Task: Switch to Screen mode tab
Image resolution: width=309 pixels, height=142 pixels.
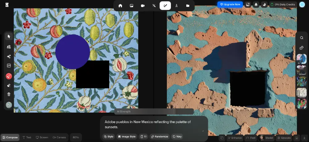Action: click(x=42, y=137)
